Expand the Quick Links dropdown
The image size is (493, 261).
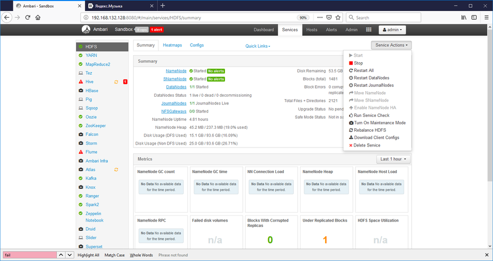pos(258,46)
